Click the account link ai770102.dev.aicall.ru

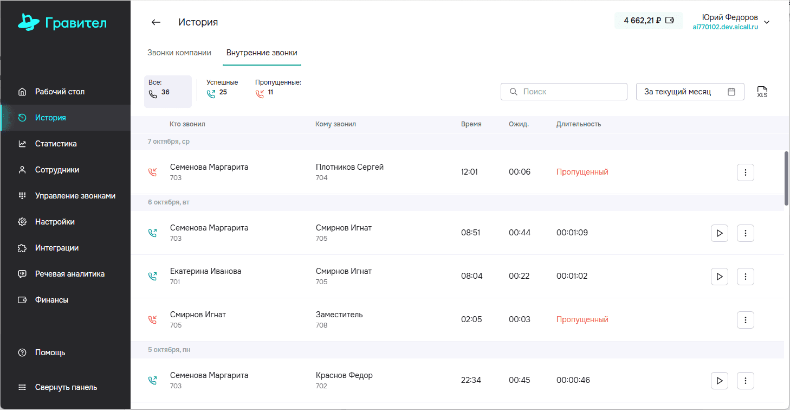pyautogui.click(x=725, y=27)
